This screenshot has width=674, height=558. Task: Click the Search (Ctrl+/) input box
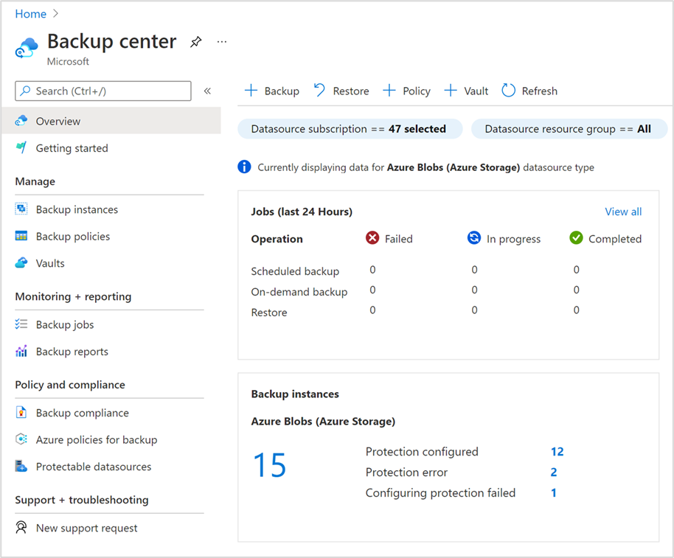pos(103,91)
